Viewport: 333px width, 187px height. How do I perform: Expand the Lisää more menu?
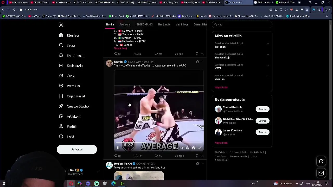pyautogui.click(x=67, y=137)
